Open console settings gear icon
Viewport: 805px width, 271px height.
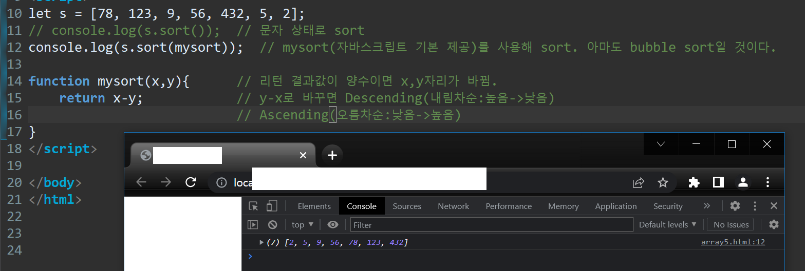tap(774, 224)
